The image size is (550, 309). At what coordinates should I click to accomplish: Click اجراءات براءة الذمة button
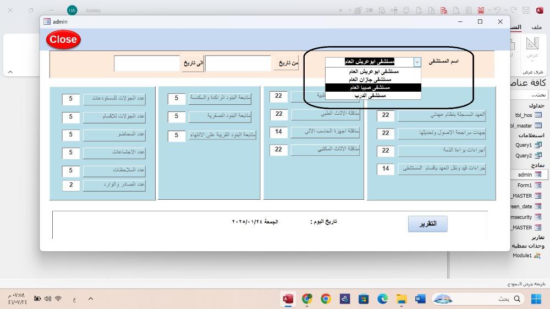coord(442,150)
